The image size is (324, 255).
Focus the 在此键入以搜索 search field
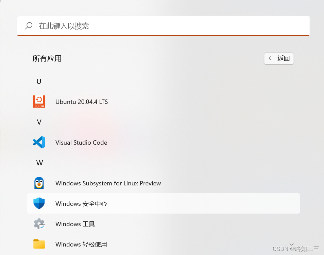(x=163, y=26)
